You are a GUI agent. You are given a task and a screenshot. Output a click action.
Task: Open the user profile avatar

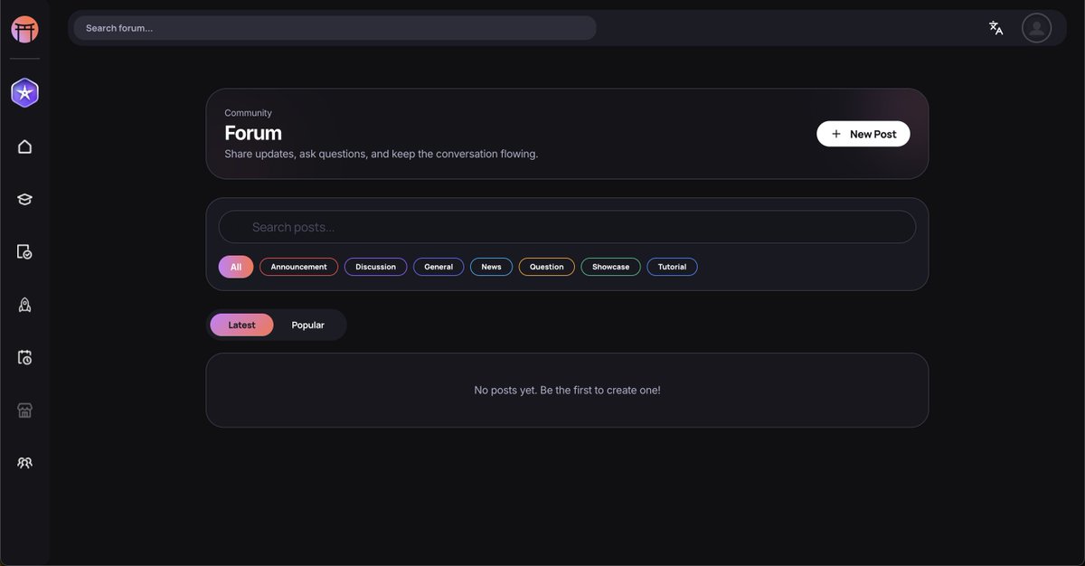point(1036,28)
